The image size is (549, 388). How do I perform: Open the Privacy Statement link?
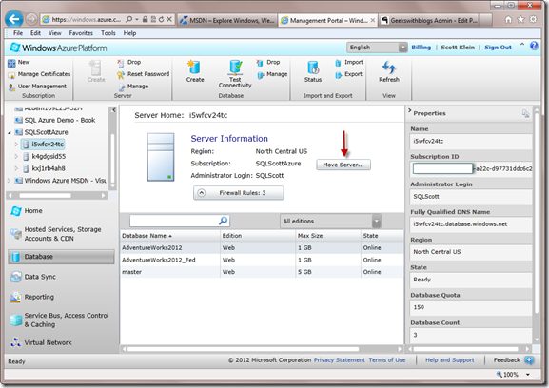340,360
